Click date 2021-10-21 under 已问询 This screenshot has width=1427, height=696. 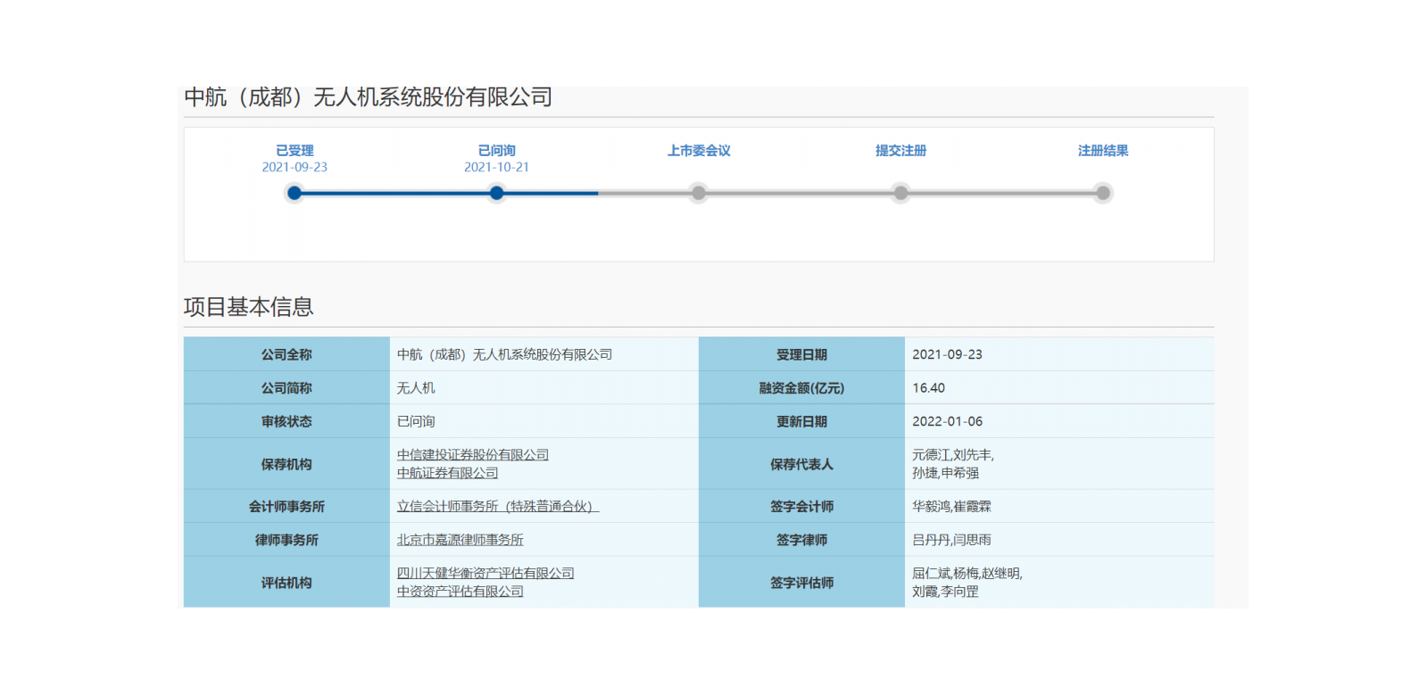[x=497, y=167]
